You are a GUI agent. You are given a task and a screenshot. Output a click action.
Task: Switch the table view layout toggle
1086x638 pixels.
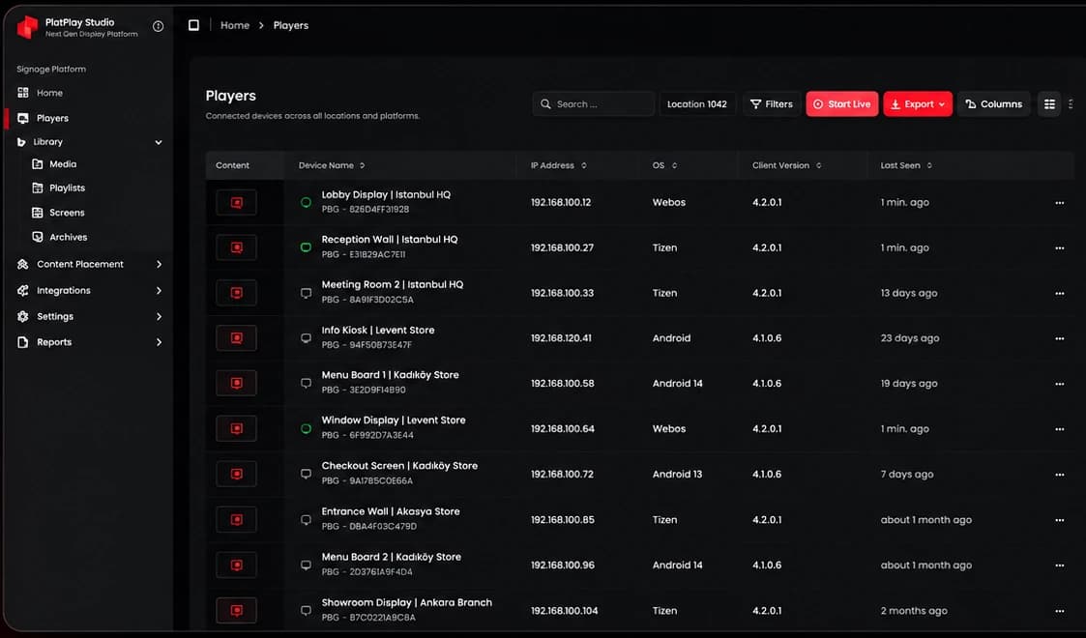coord(1049,103)
